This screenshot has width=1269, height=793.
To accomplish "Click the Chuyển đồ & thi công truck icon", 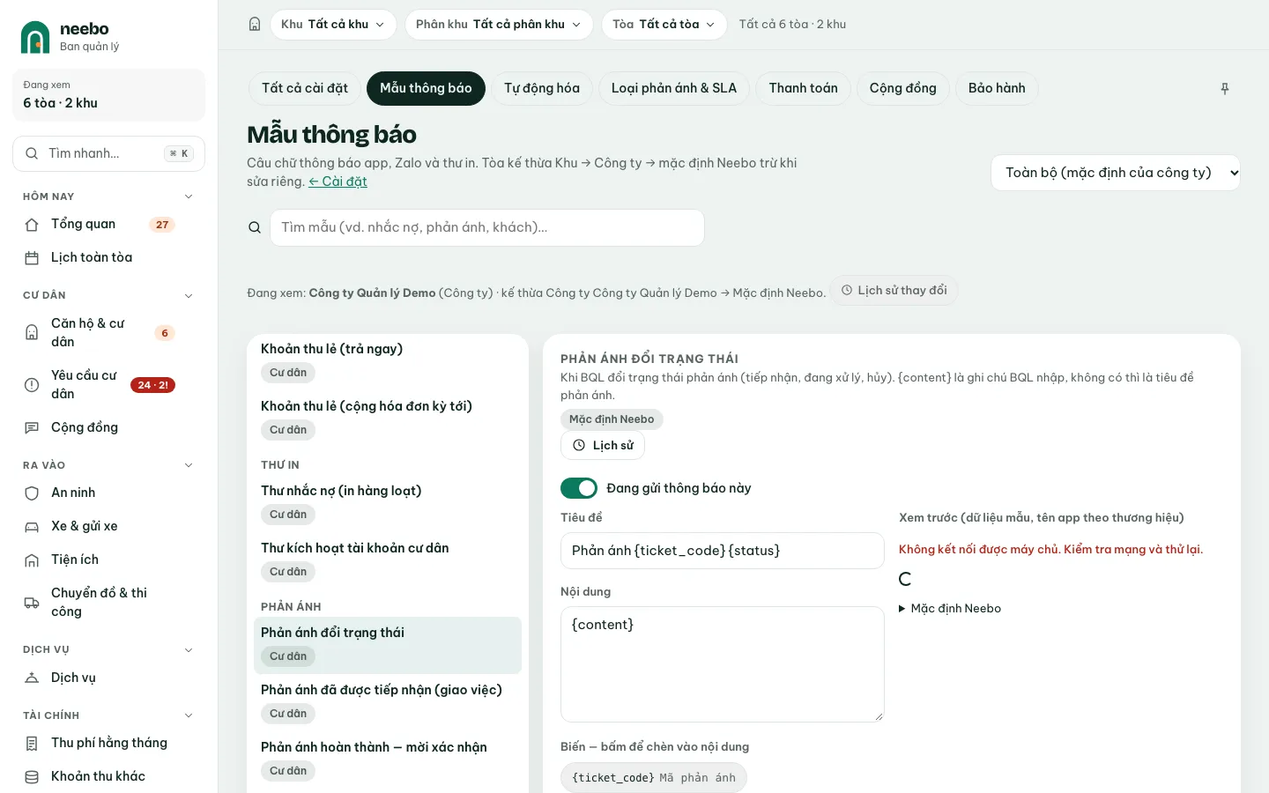I will tap(32, 603).
